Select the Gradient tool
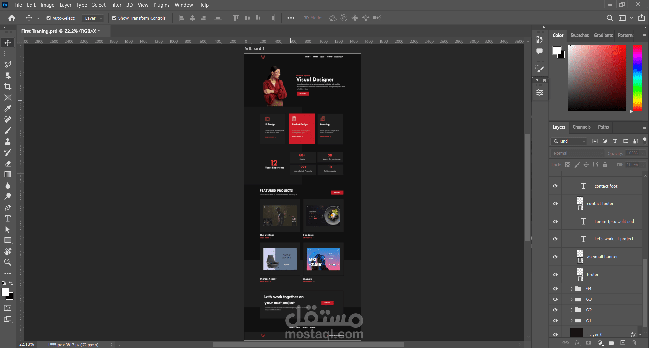The image size is (649, 348). tap(8, 175)
